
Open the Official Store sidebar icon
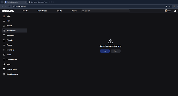click(4, 69)
